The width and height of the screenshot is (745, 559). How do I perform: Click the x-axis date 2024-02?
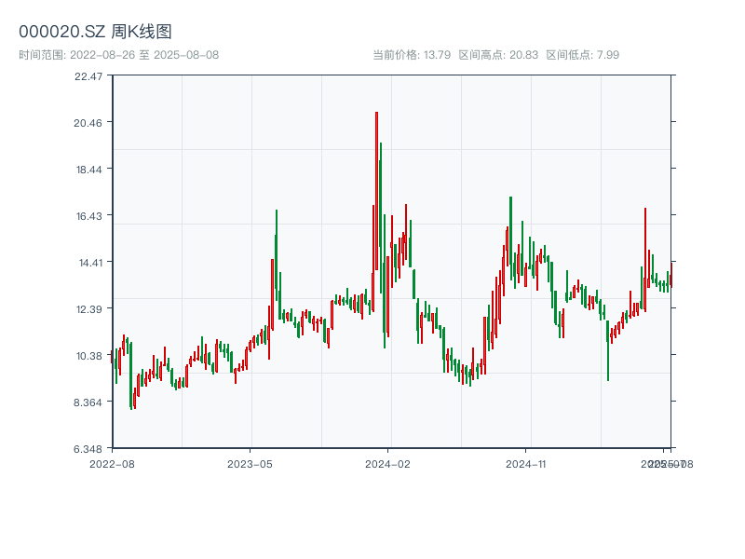[x=387, y=464]
